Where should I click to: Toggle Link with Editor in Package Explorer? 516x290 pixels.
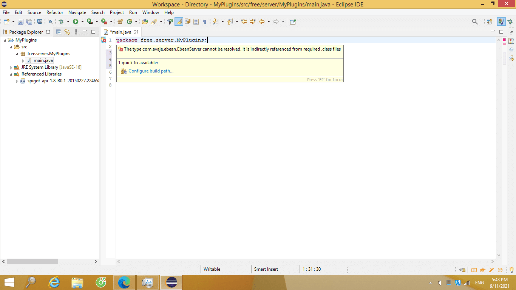[67, 32]
